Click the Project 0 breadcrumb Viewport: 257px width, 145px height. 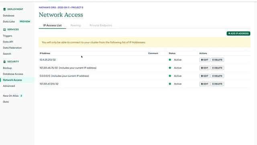coord(77,7)
